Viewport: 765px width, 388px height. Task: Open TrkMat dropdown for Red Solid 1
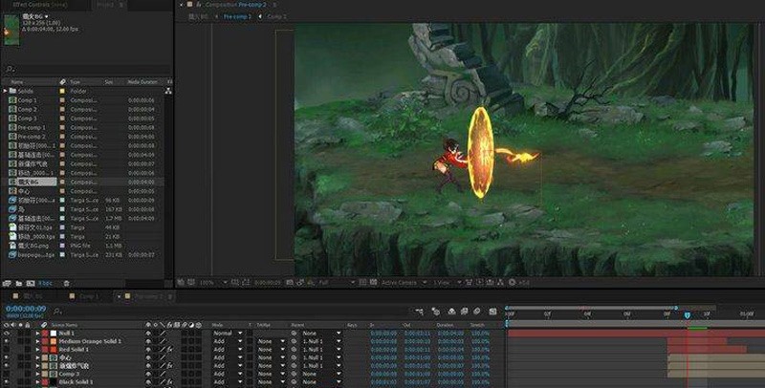coord(272,350)
